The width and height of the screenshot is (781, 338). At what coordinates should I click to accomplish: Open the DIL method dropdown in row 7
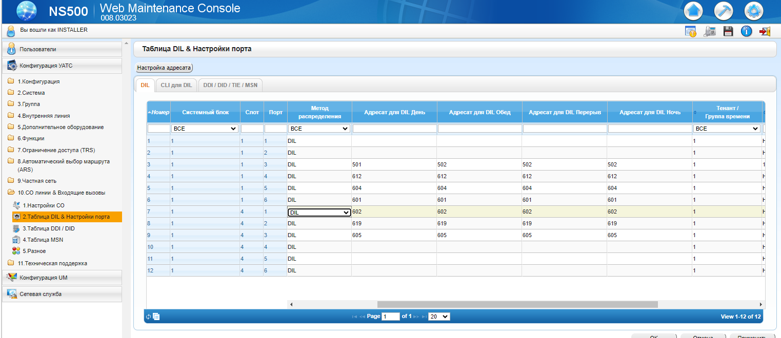tap(319, 212)
